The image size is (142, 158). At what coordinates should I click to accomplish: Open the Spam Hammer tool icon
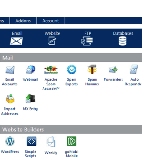pos(92,69)
